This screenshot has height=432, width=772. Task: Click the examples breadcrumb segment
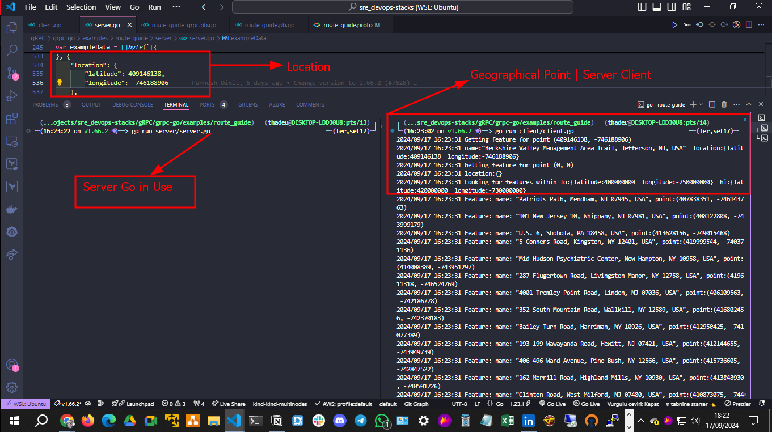pyautogui.click(x=94, y=38)
